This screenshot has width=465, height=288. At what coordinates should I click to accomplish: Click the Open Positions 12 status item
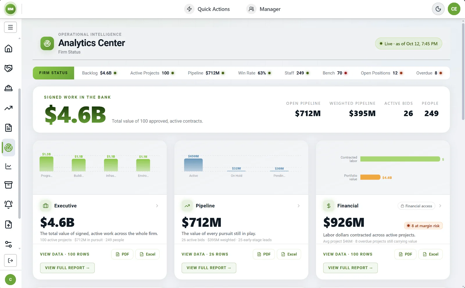click(x=382, y=73)
